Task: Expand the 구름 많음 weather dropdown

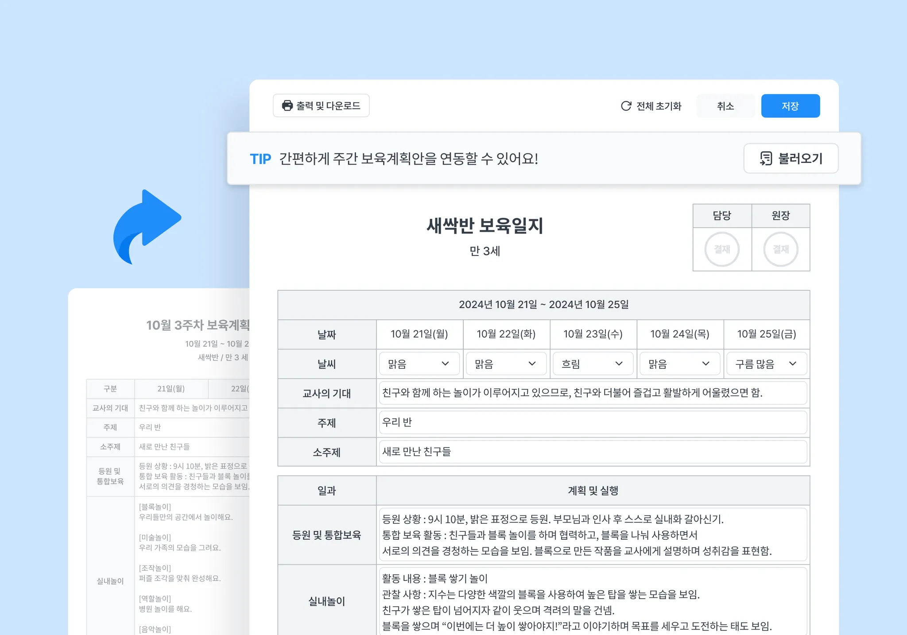Action: tap(766, 364)
